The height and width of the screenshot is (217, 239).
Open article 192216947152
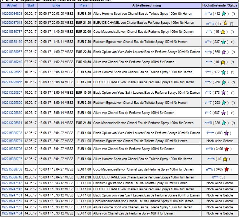[12, 201]
